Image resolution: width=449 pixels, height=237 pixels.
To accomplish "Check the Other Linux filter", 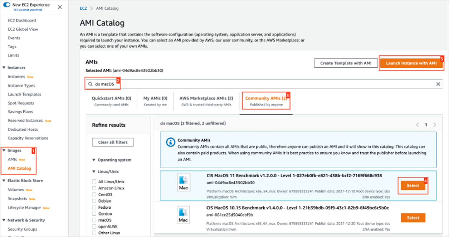I will pos(94,233).
